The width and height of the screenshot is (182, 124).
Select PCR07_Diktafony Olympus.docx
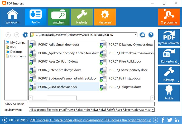coord(126,45)
